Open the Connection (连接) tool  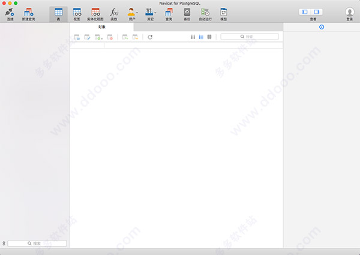point(10,14)
